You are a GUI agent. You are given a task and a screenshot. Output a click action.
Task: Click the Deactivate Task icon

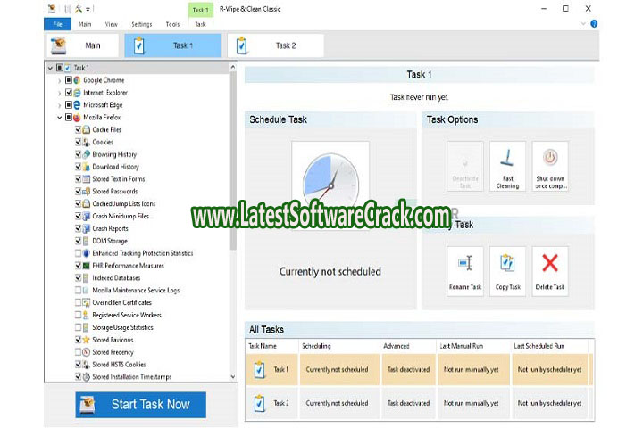[x=464, y=160]
